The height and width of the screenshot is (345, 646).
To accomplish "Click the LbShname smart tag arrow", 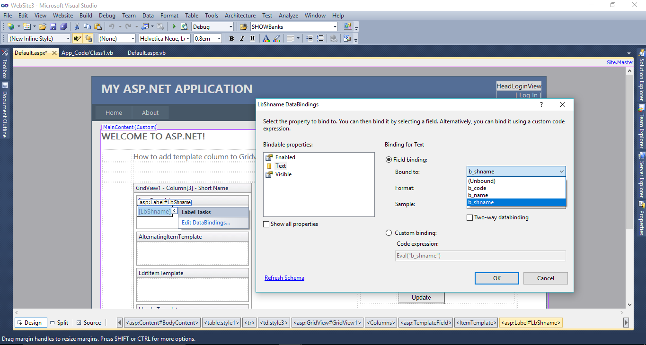I will tap(174, 211).
